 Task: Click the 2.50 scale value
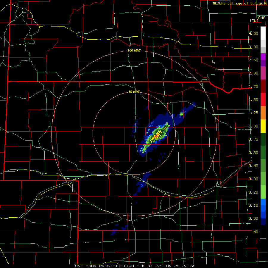coord(253,60)
